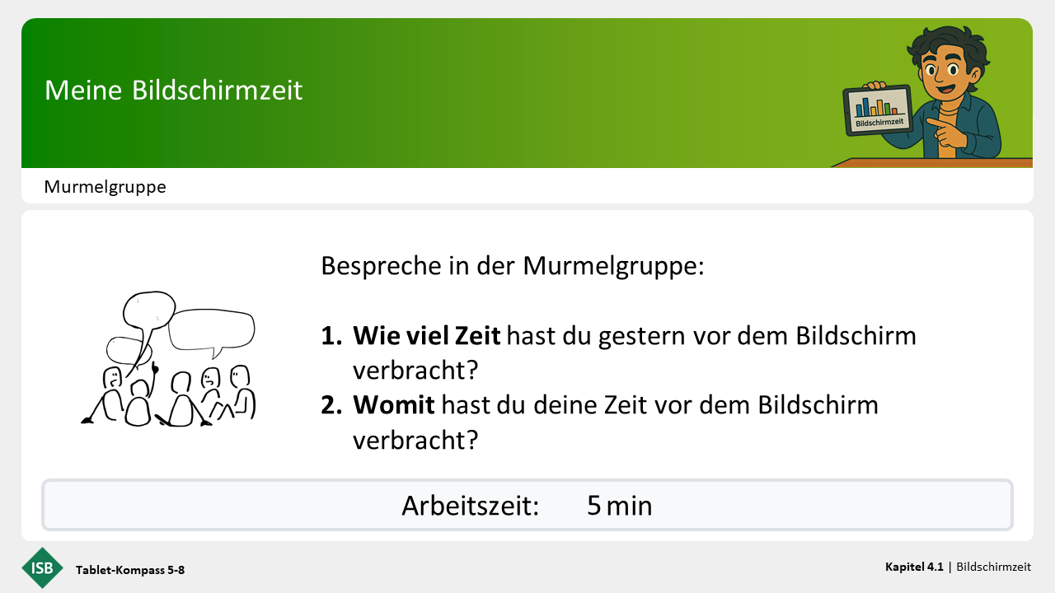Image resolution: width=1055 pixels, height=593 pixels.
Task: Click the group discussion sketch illustration
Action: 171,359
